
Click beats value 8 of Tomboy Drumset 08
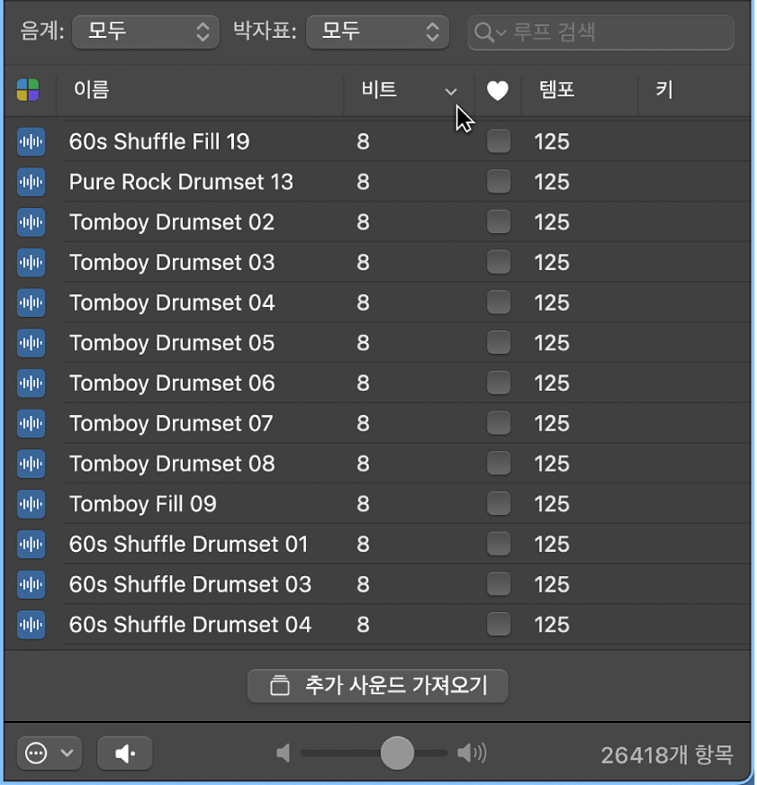(x=363, y=465)
